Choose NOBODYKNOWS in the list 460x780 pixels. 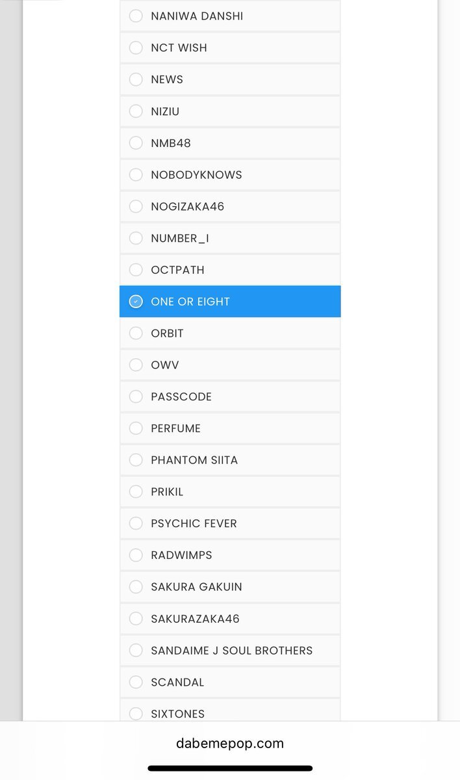pyautogui.click(x=230, y=175)
